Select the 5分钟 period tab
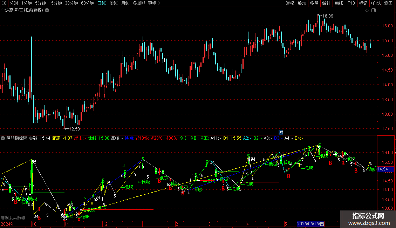Screen dimensions: 396x228 pyautogui.click(x=40, y=3)
